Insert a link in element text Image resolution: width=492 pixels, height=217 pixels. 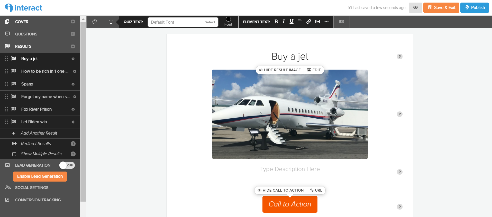[x=308, y=22]
